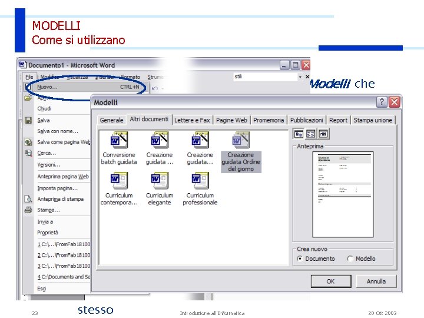Maximize the Microsoft Word window
The height and width of the screenshot is (318, 424).
(295, 65)
